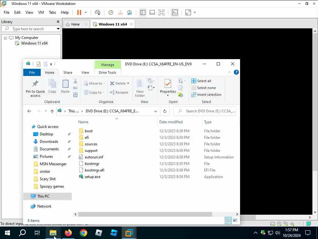318x239 pixels.
Task: Open Network in the navigation pane
Action: [x=44, y=206]
